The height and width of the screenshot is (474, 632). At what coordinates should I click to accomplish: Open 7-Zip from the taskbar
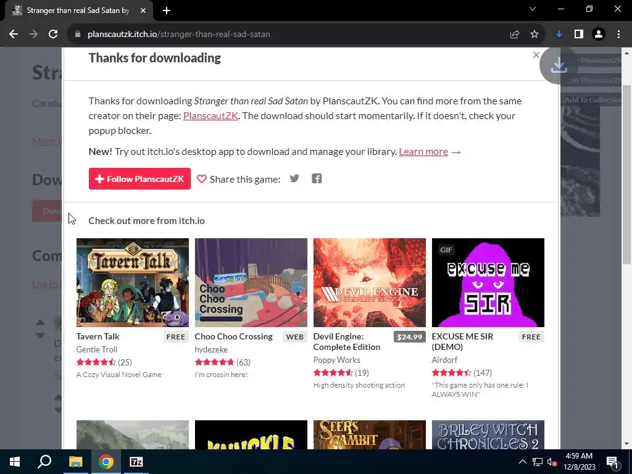tap(136, 462)
